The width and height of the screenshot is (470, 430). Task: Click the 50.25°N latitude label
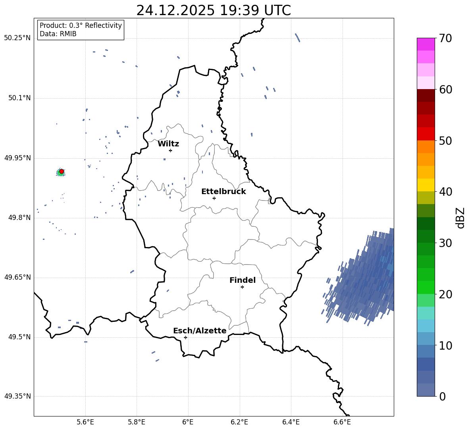[x=17, y=38]
